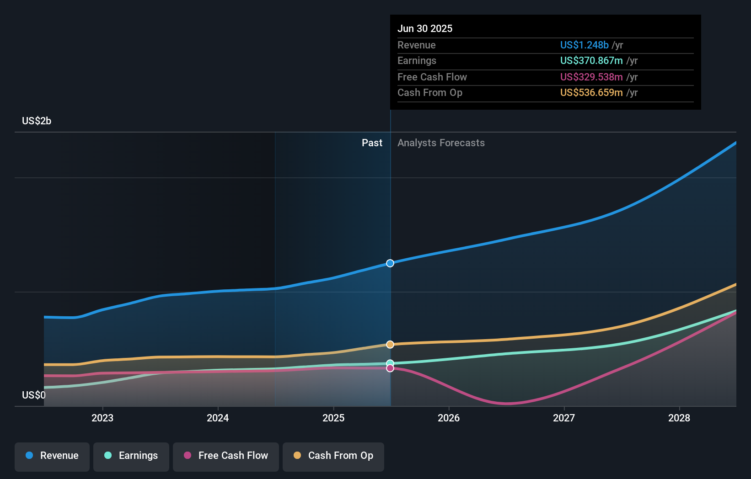Toggle Cash From Op series display
751x479 pixels.
[333, 456]
